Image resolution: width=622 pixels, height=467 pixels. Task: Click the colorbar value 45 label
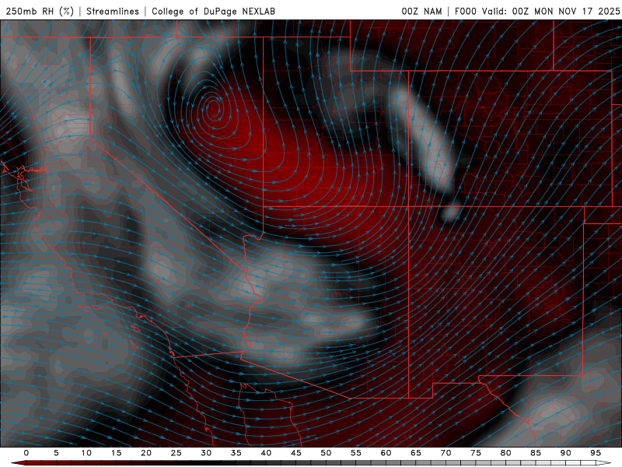click(x=296, y=453)
